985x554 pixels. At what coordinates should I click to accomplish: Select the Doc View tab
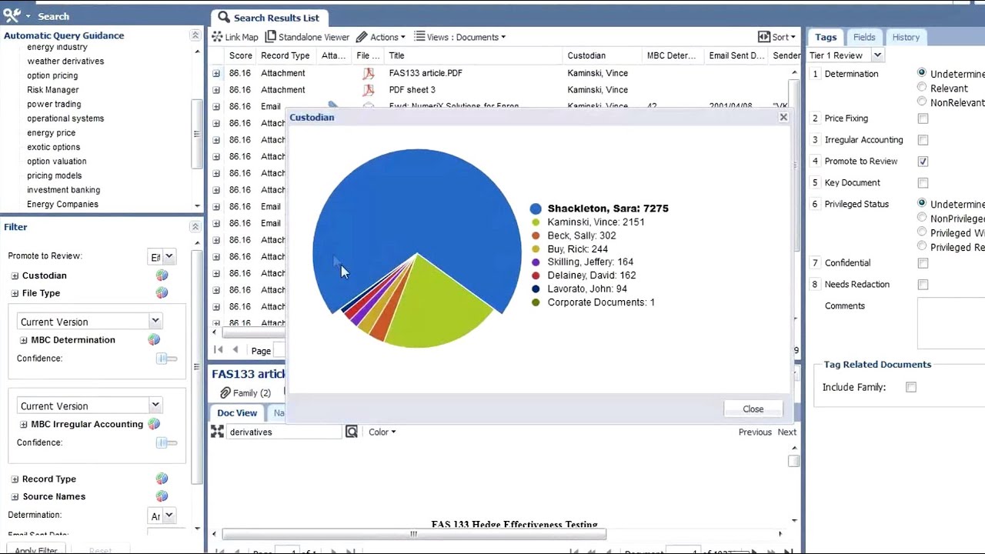pyautogui.click(x=237, y=413)
